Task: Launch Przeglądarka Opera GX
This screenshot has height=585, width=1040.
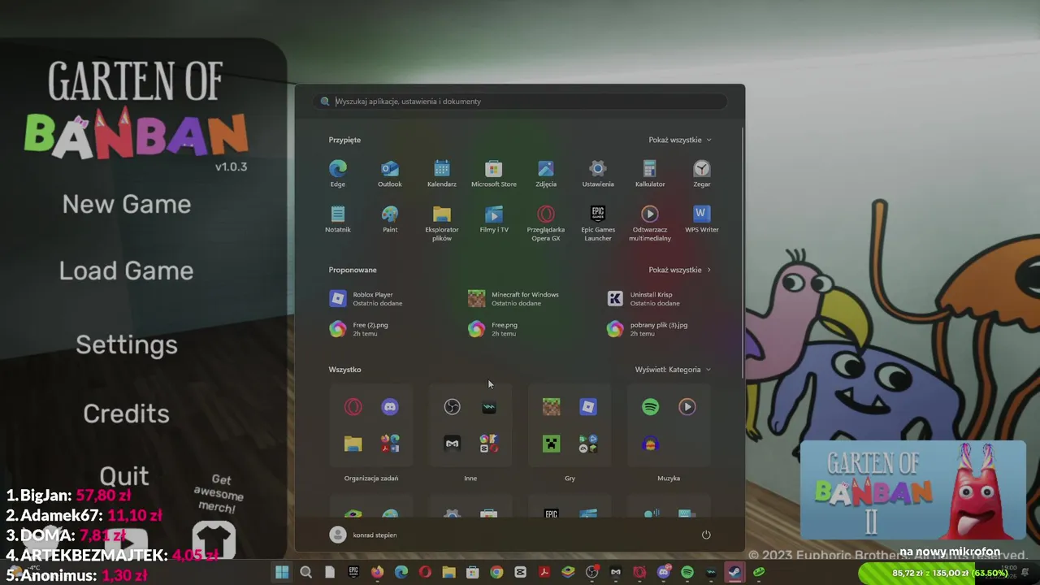Action: click(x=546, y=223)
